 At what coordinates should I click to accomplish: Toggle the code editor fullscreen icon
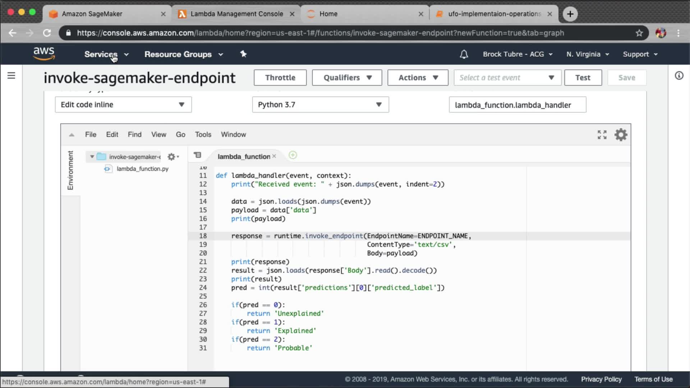(x=602, y=135)
